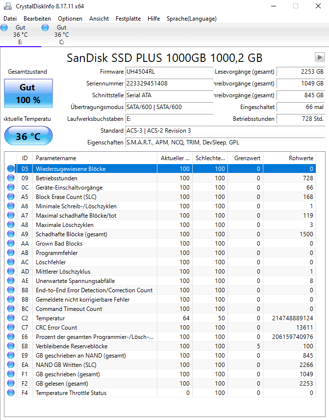Screen dimensions: 329x420
Task: Open the Ansicht menu
Action: 99,19
